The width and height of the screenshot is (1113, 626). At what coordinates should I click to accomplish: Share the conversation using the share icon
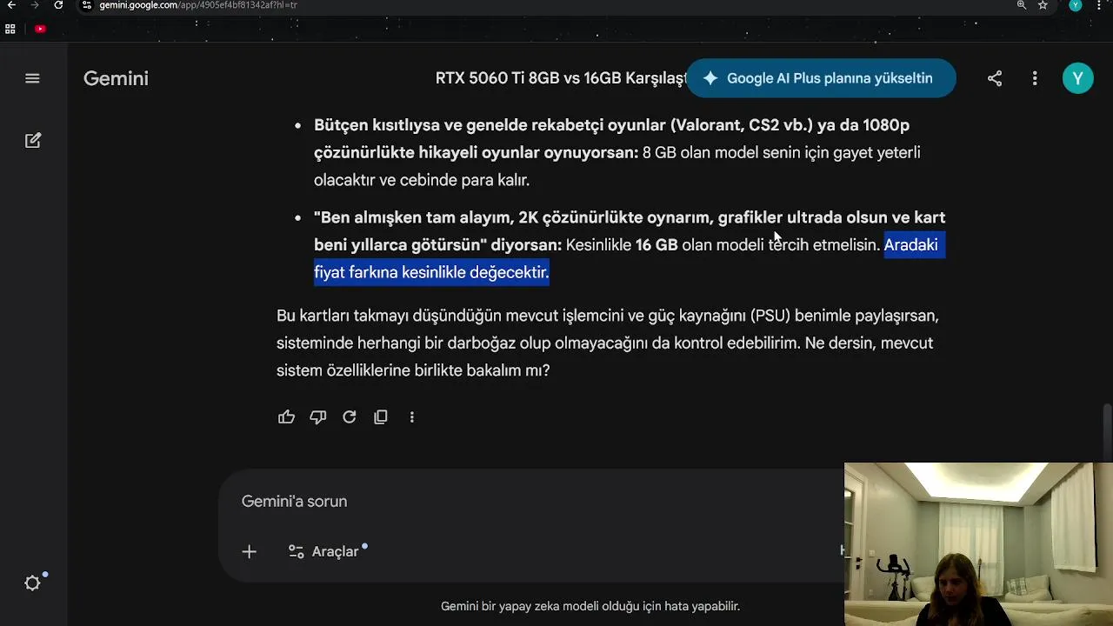coord(995,78)
